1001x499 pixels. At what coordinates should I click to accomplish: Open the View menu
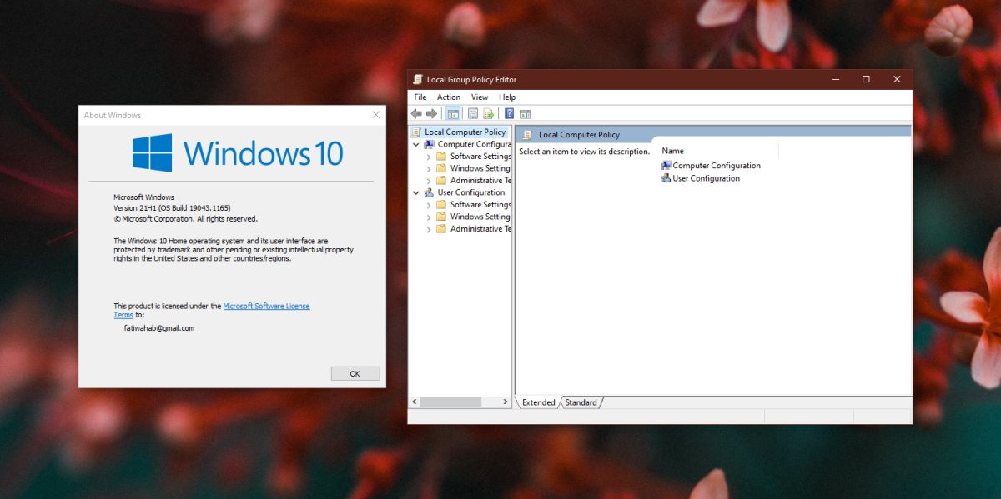pos(480,97)
